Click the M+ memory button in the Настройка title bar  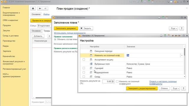176,36
